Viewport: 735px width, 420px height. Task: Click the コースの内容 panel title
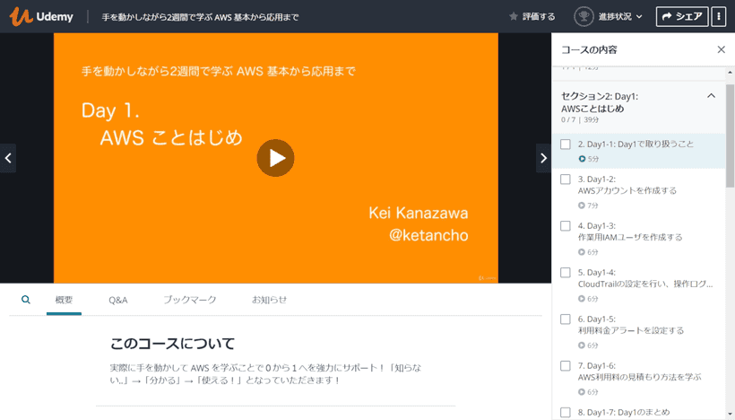pyautogui.click(x=589, y=49)
